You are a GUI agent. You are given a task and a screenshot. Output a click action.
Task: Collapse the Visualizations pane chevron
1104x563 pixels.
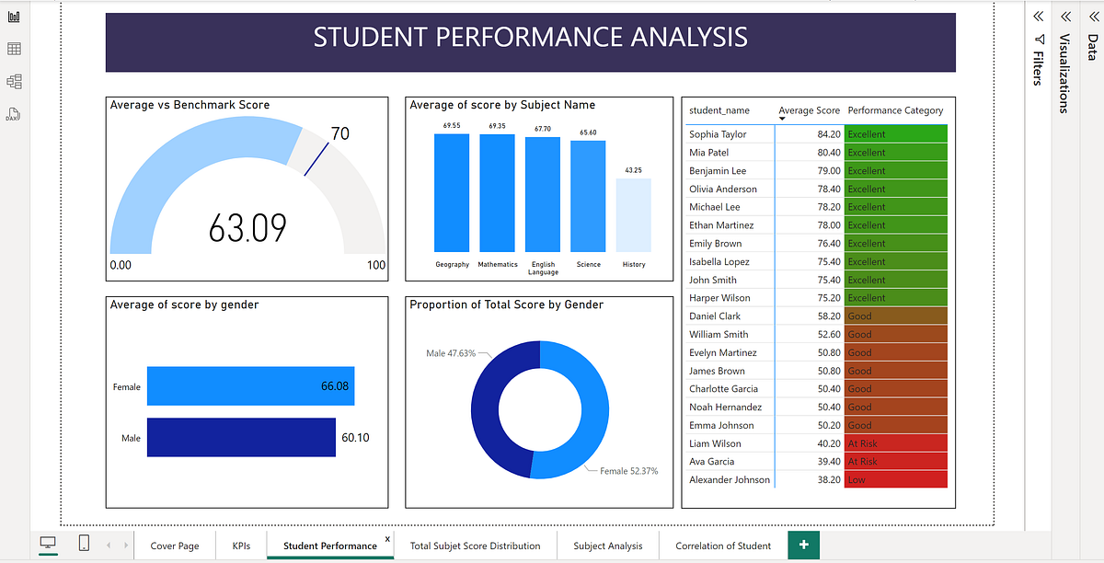(x=1065, y=16)
